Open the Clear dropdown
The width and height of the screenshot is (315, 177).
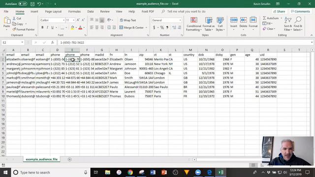(x=269, y=29)
